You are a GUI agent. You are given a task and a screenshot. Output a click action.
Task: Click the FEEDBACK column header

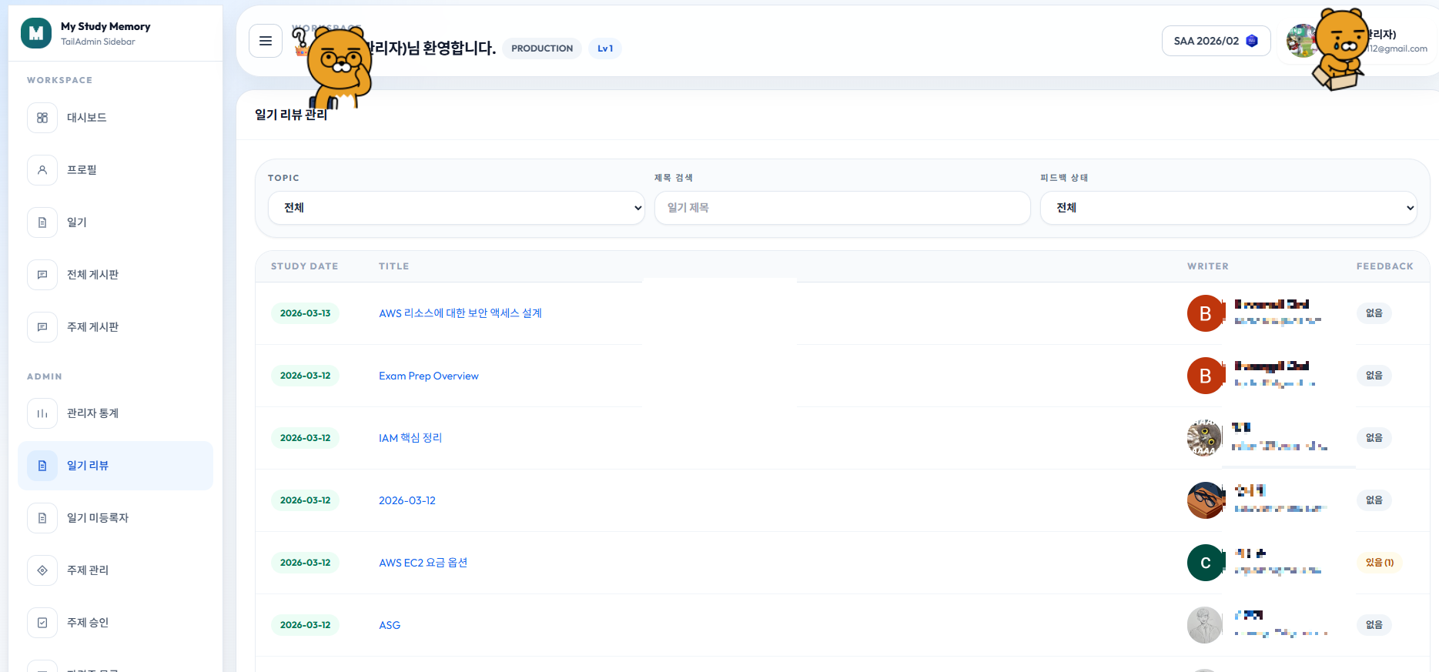1385,266
